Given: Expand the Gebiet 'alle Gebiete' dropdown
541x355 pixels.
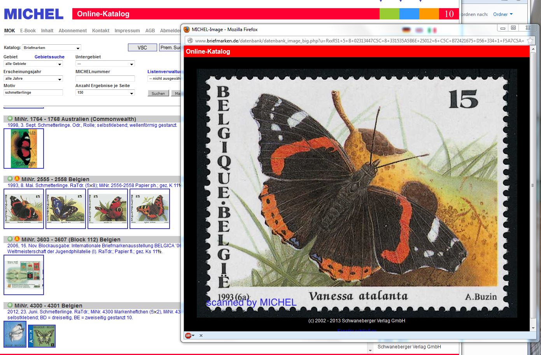Looking at the screenshot, I should coord(33,64).
